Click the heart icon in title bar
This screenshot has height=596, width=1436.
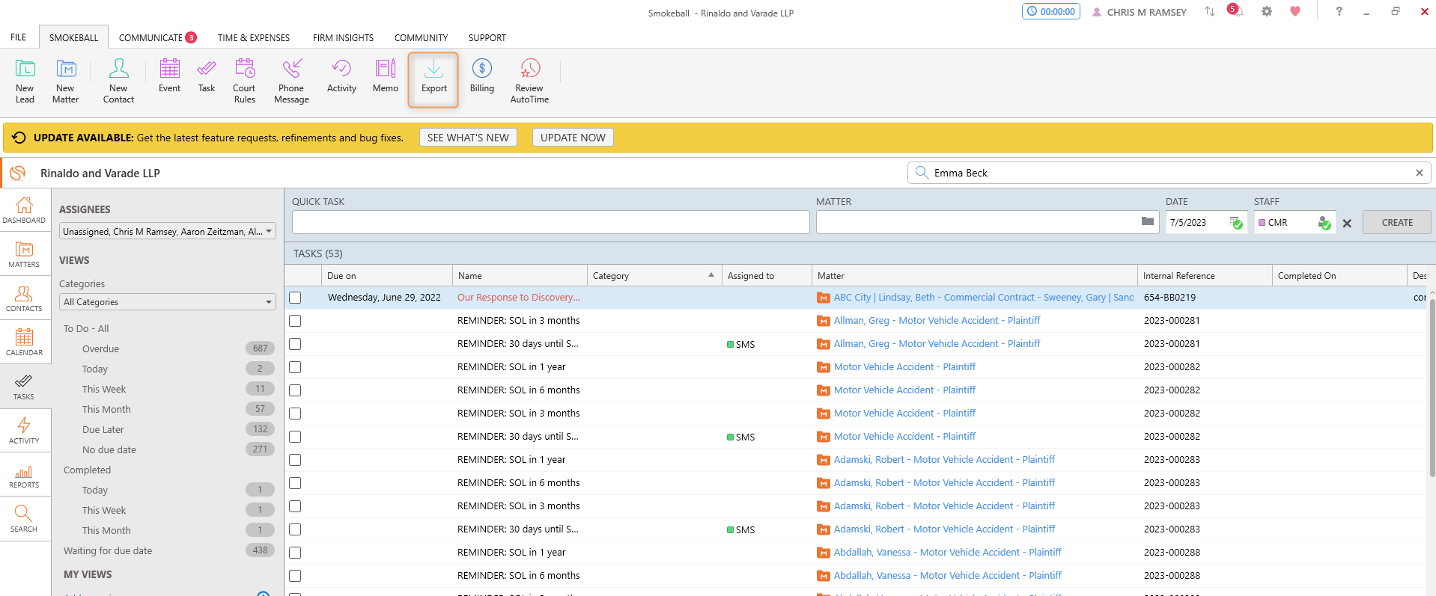pos(1295,11)
